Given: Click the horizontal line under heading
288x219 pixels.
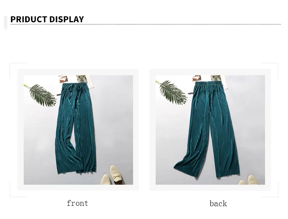Looking at the screenshot, I should click(x=145, y=24).
